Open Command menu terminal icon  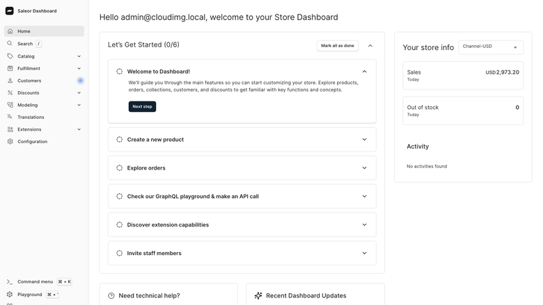10,281
